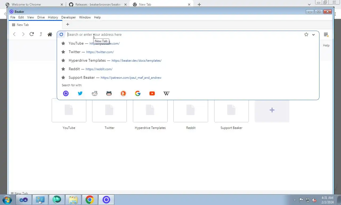Open the Edit menu
Viewport: 341px width, 205px height.
[21, 17]
